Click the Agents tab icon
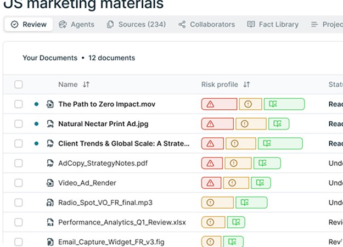This screenshot has width=343, height=247. point(63,24)
